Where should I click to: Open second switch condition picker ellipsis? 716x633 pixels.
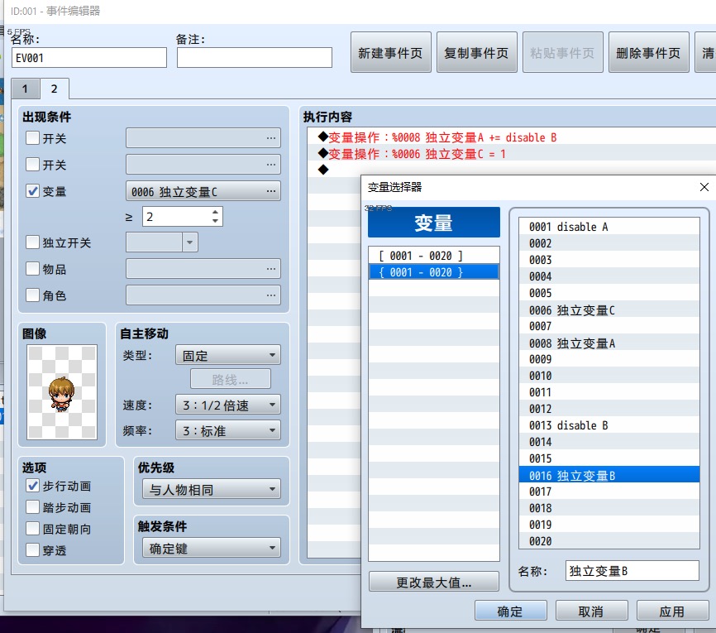[271, 165]
